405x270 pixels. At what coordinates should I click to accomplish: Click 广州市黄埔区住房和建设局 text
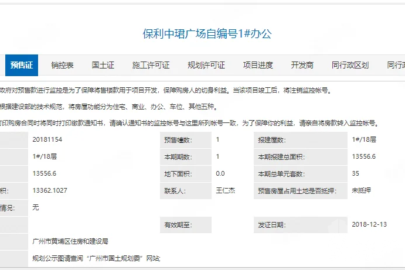point(70,242)
